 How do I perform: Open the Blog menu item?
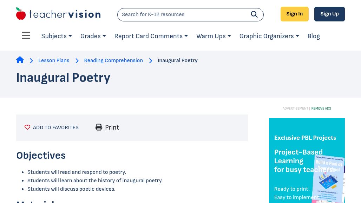[x=313, y=36]
